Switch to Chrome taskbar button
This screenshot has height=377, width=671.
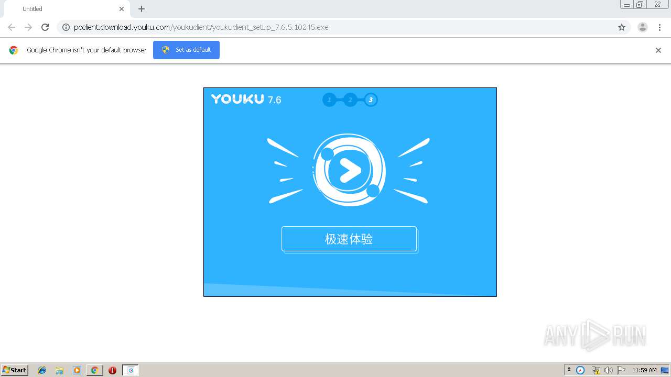94,370
